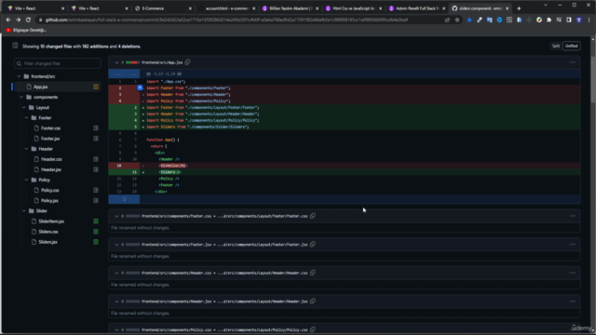The width and height of the screenshot is (596, 335).
Task: Switch to BilGen Yazilim Akademi tab
Action: tap(290, 8)
